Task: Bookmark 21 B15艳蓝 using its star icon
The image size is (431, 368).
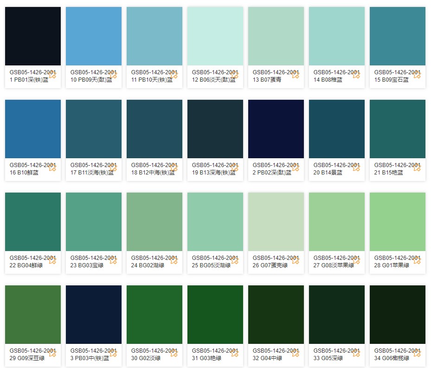Action: (x=417, y=168)
